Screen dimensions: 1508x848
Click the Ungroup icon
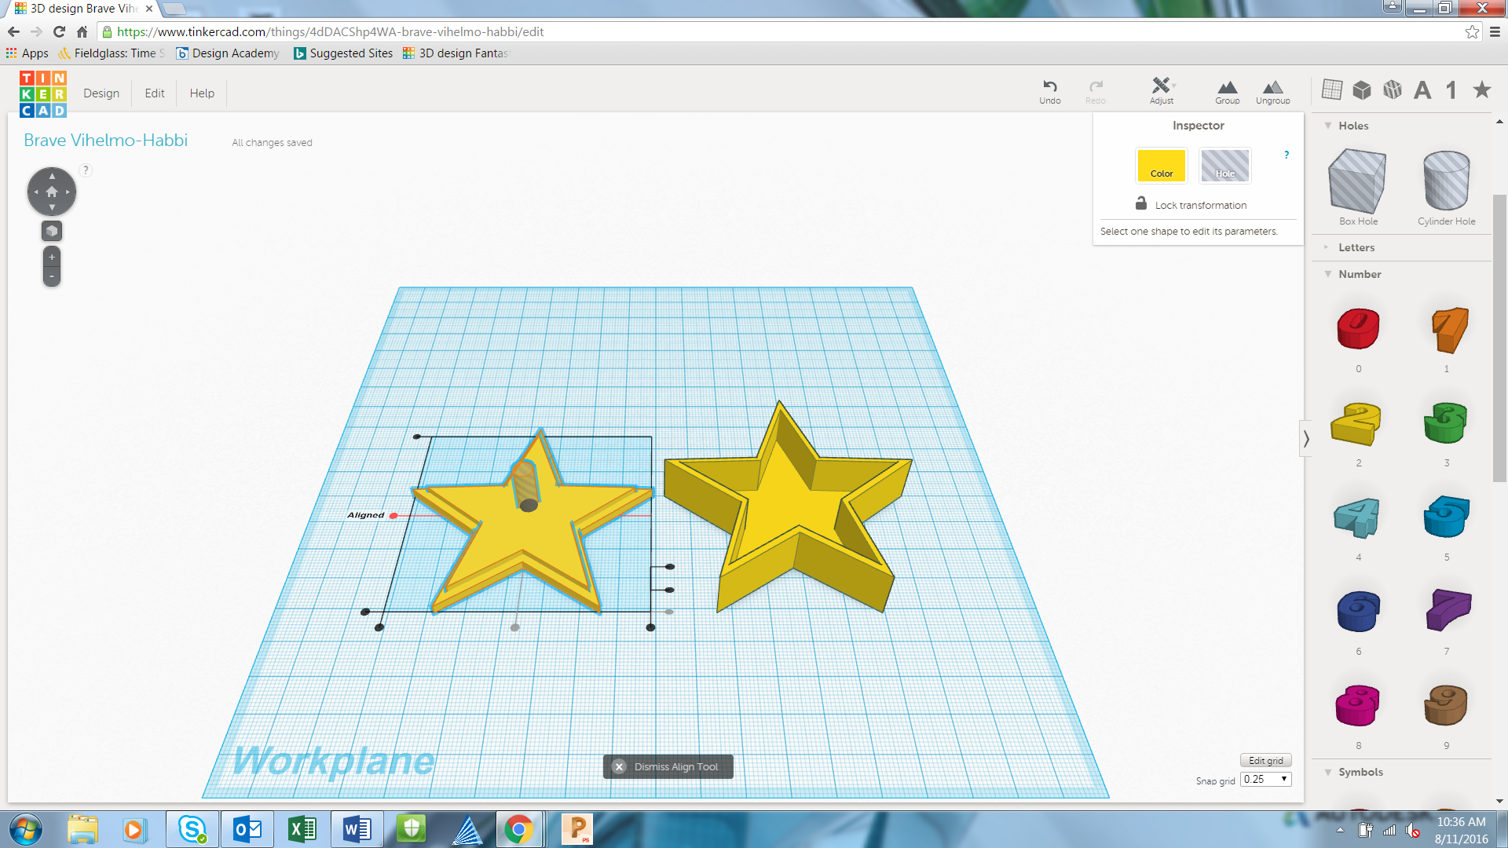tap(1272, 87)
